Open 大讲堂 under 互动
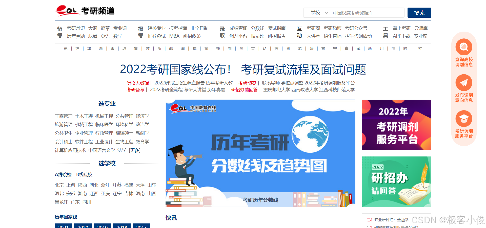486x228 pixels. tap(313, 36)
